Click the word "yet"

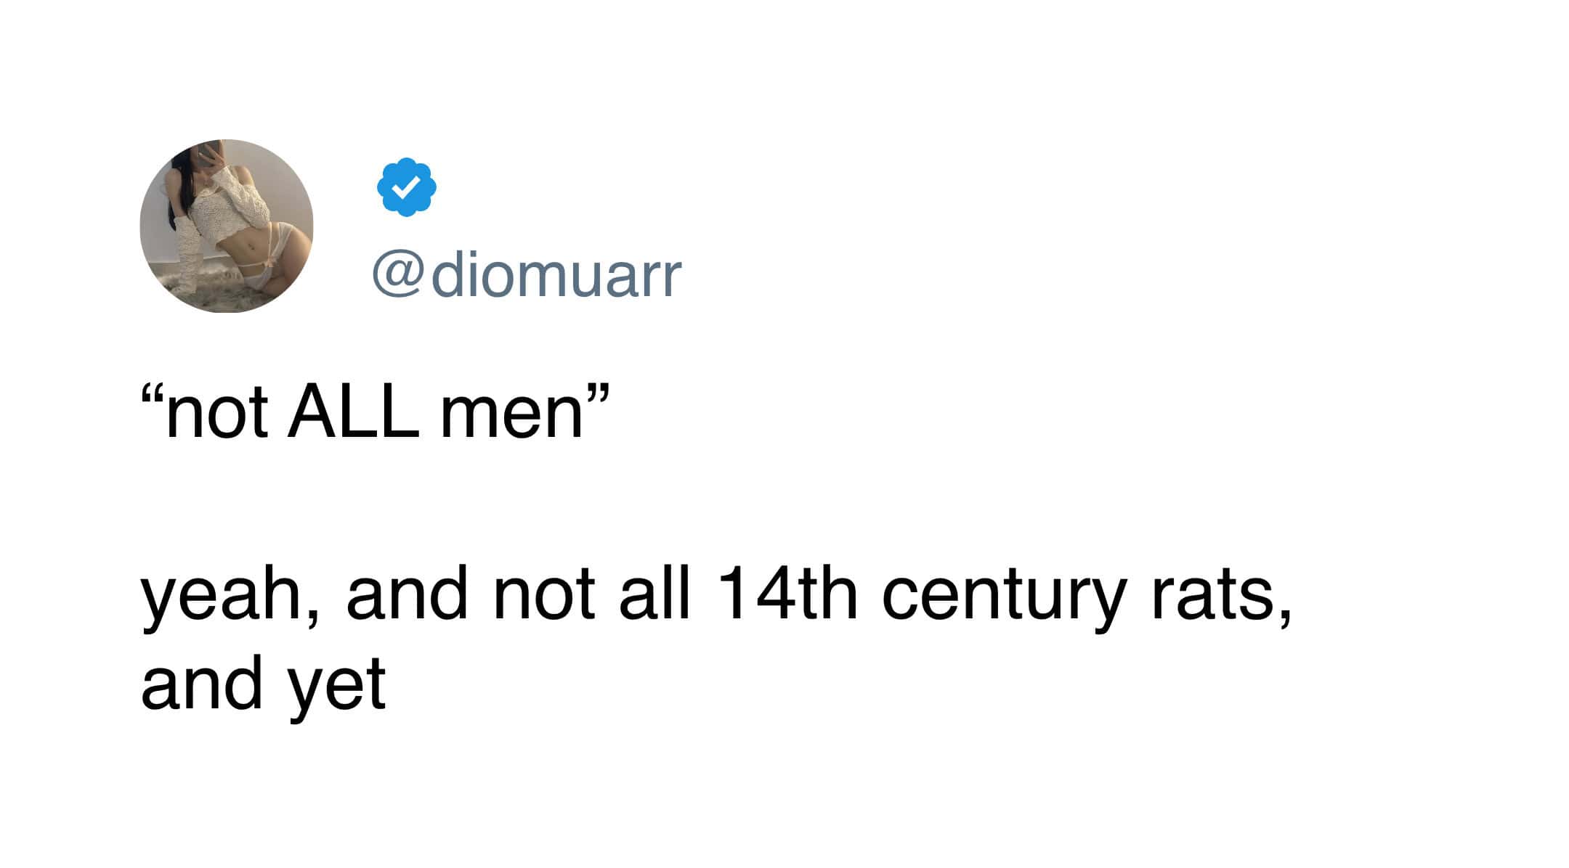pyautogui.click(x=338, y=689)
